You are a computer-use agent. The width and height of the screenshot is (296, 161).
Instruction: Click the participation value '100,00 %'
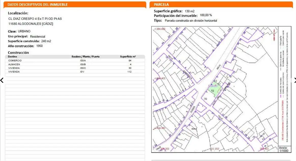[206, 15]
